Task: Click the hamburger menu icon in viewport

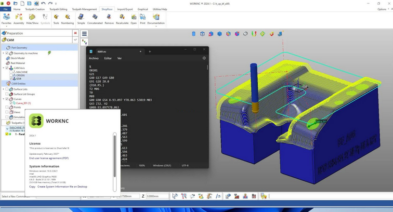Action: (x=84, y=34)
